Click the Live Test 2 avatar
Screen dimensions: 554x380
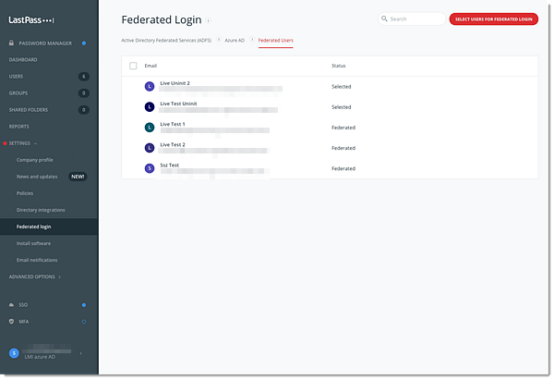[150, 148]
